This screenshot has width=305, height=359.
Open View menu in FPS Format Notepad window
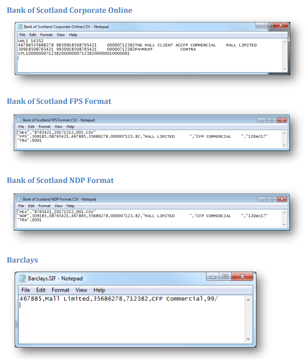point(59,127)
